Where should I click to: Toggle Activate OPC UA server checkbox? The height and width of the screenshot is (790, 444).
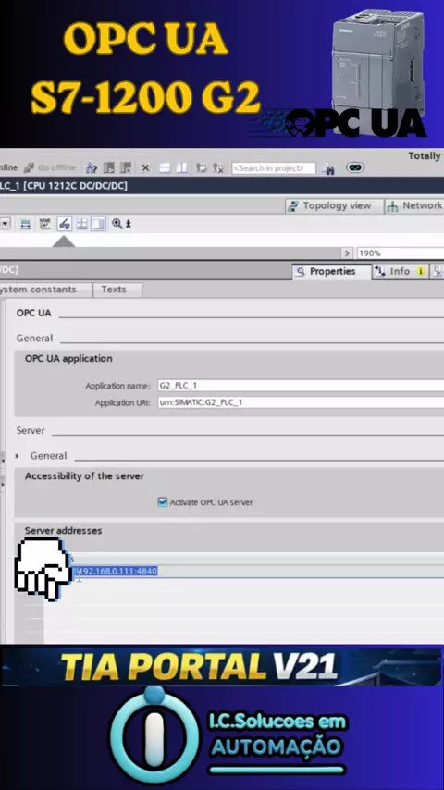pos(162,501)
